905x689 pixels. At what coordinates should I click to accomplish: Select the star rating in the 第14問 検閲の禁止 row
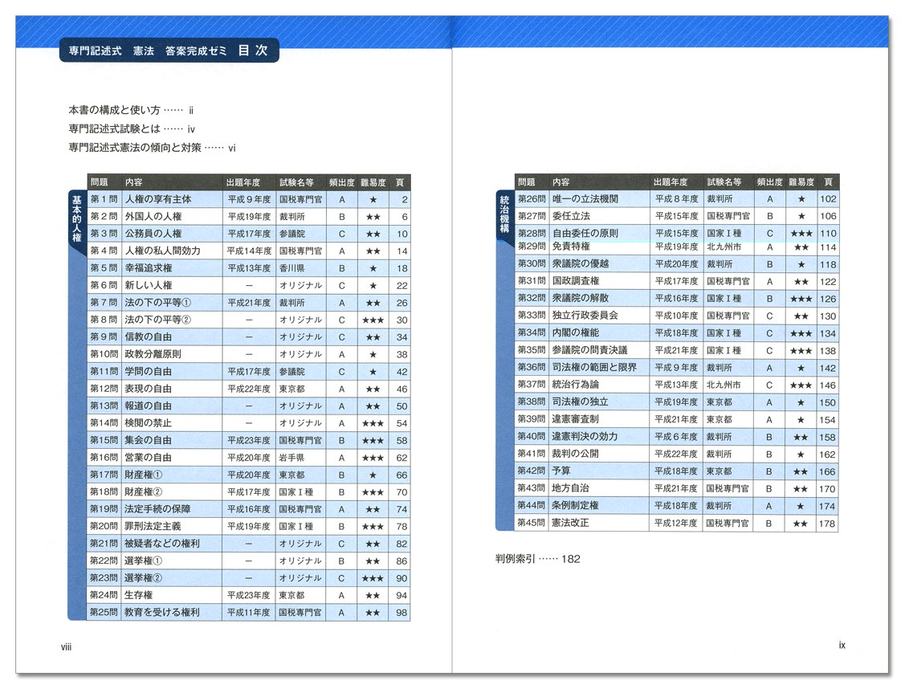point(373,423)
